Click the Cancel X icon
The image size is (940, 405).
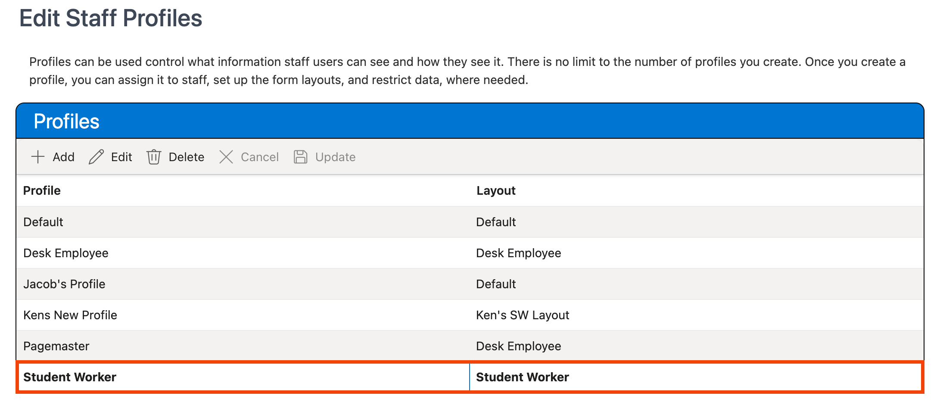pyautogui.click(x=226, y=157)
